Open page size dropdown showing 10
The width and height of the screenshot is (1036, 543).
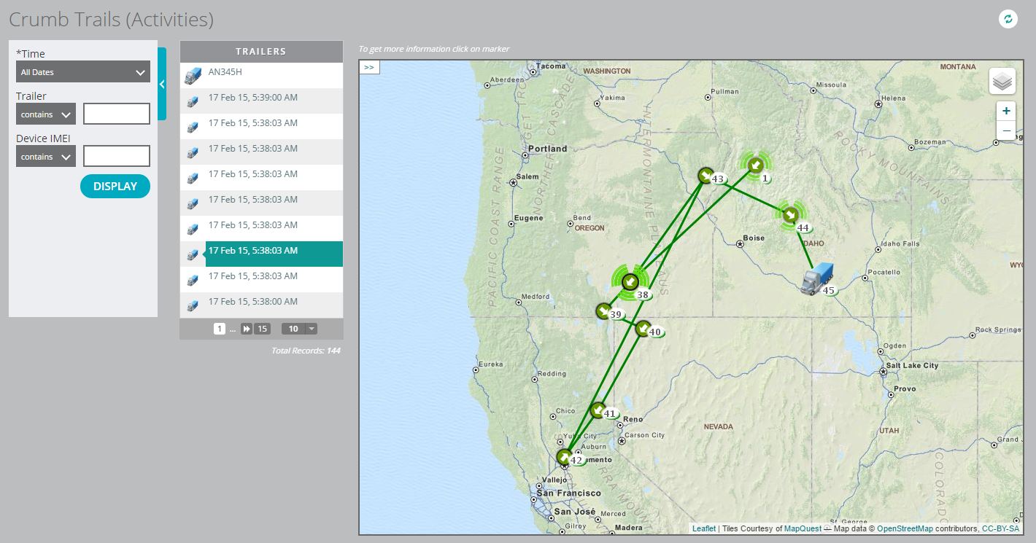click(299, 329)
